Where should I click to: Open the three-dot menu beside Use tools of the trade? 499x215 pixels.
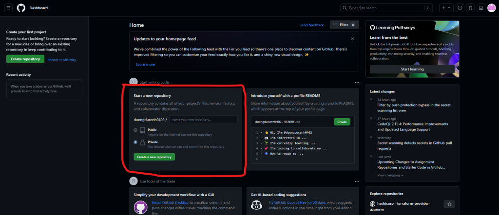click(x=357, y=181)
